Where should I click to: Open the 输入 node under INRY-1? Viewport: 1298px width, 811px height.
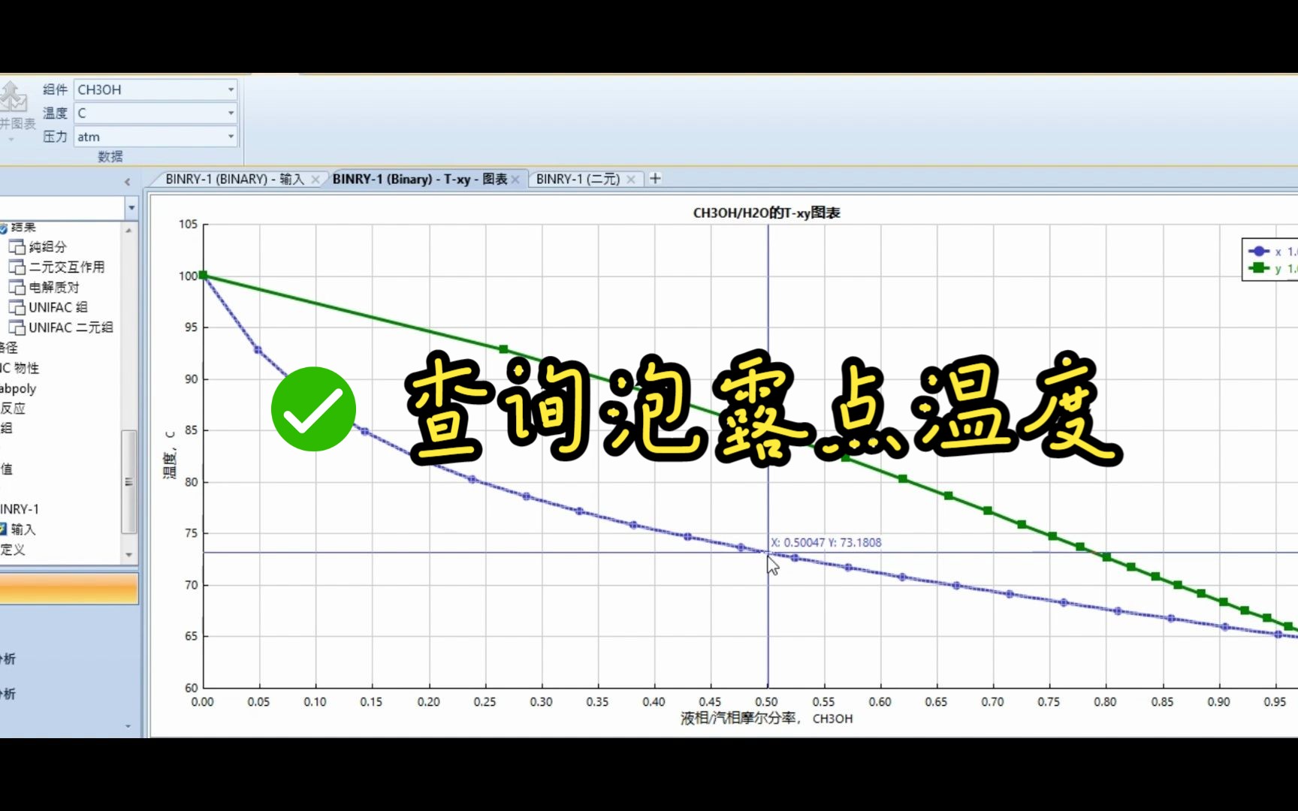[x=23, y=529]
